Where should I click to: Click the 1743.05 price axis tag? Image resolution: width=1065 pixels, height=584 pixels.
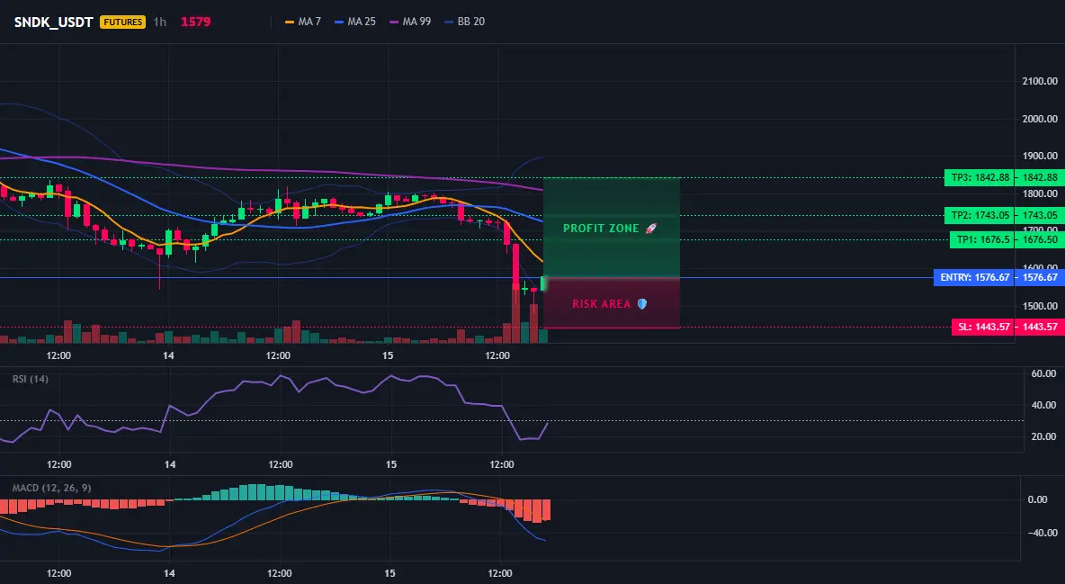1039,216
